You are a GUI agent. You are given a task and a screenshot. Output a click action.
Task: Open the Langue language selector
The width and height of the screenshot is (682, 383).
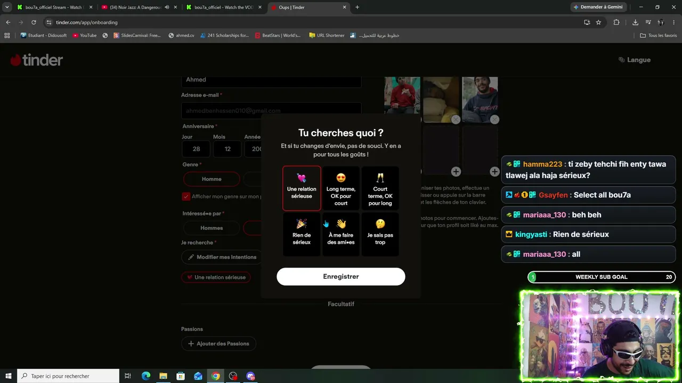click(635, 60)
